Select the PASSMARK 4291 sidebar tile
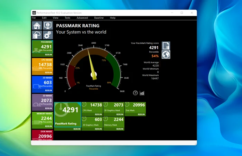This screenshot has width=242, height=156. [x=43, y=47]
